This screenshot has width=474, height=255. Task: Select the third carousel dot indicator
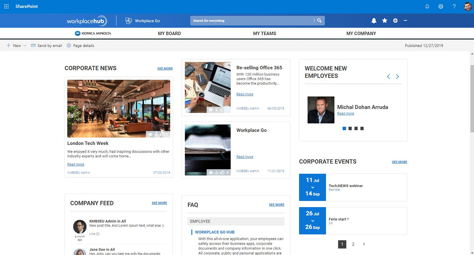pos(356,128)
